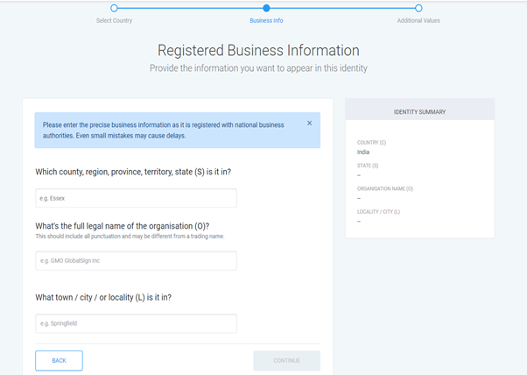Click the IDENTITY SUMMARY panel header
527x375 pixels.
point(419,112)
